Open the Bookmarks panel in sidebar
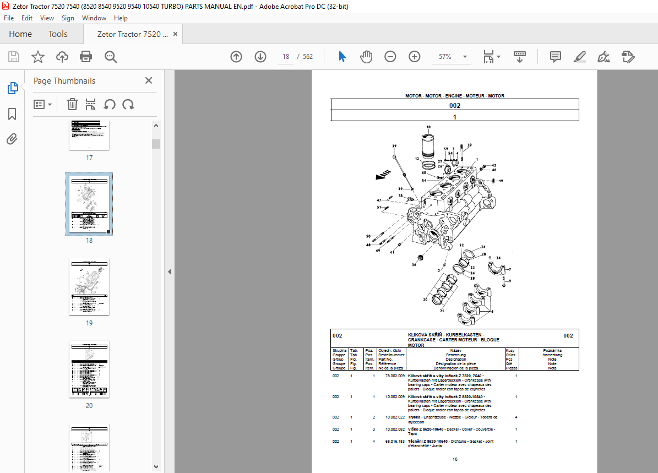 [12, 114]
